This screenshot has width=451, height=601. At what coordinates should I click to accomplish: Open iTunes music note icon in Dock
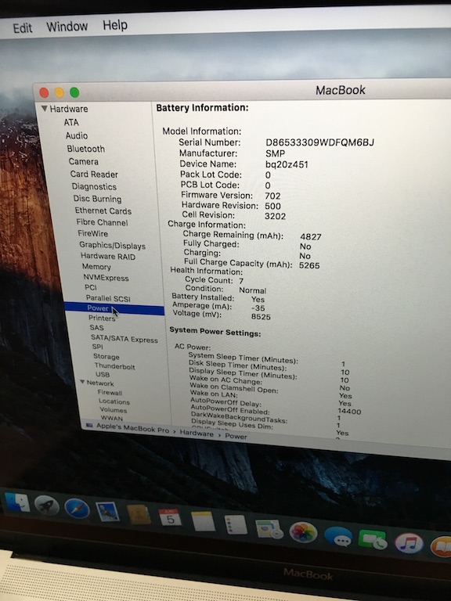(x=409, y=544)
